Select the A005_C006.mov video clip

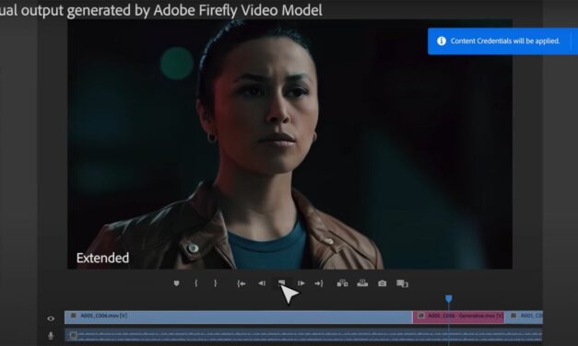tap(239, 317)
